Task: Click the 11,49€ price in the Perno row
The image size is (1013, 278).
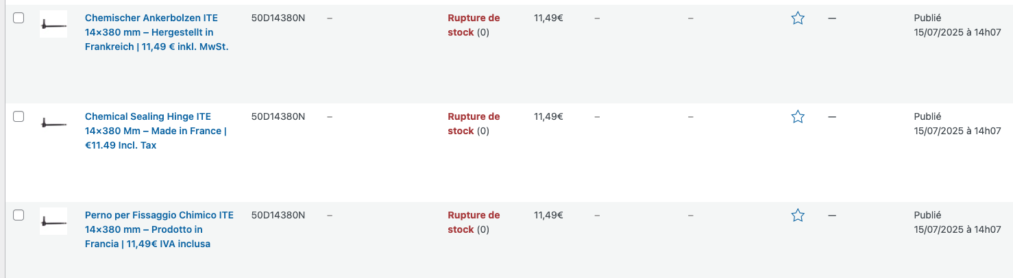Action: click(x=548, y=216)
